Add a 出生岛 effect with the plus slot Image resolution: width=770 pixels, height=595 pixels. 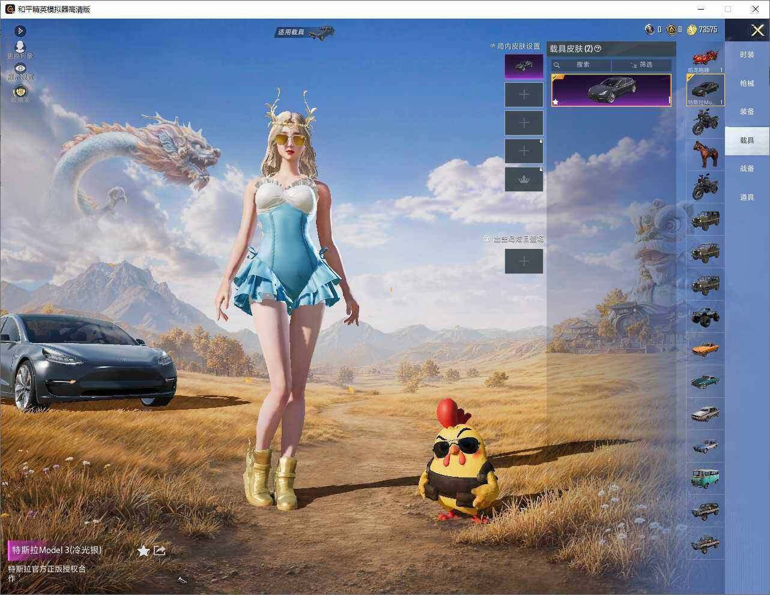point(524,261)
